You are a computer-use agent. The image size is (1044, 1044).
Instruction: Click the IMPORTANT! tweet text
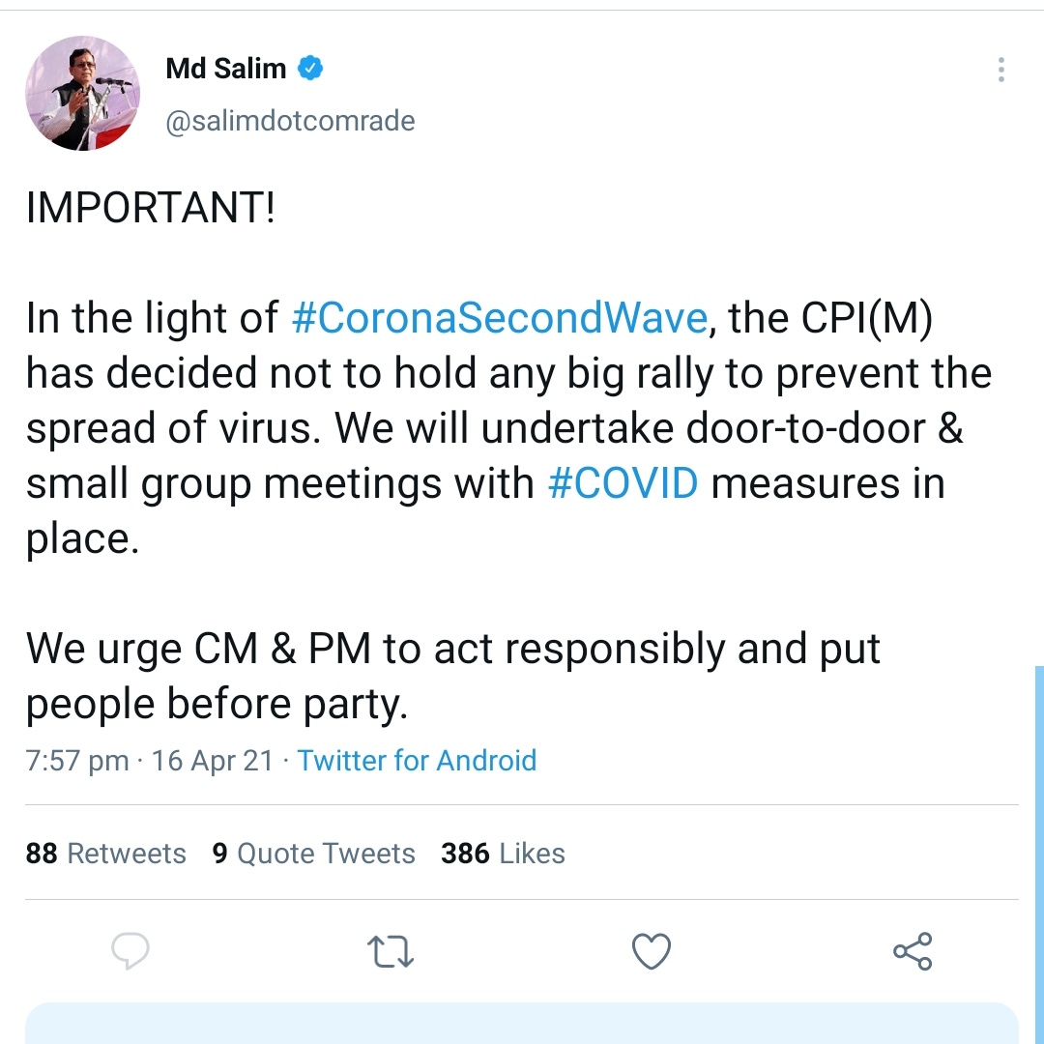point(151,207)
